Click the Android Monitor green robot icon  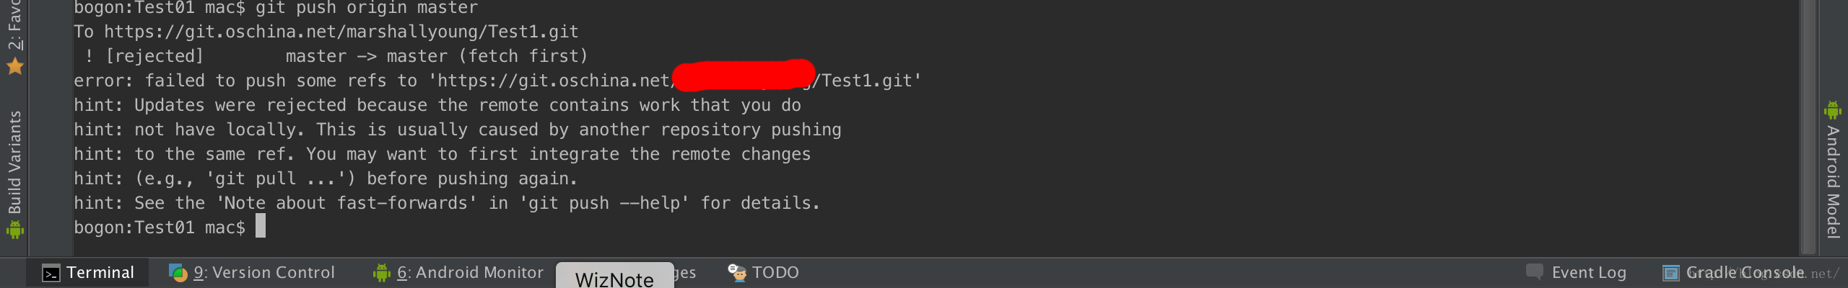381,273
